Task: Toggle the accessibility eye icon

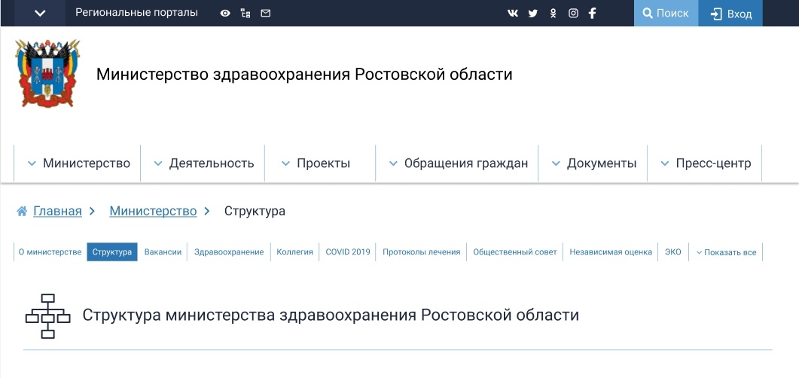Action: 225,14
